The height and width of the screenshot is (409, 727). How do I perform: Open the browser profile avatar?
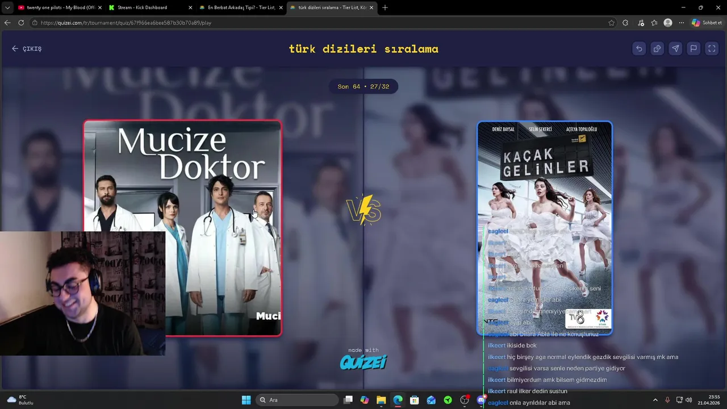pos(668,23)
